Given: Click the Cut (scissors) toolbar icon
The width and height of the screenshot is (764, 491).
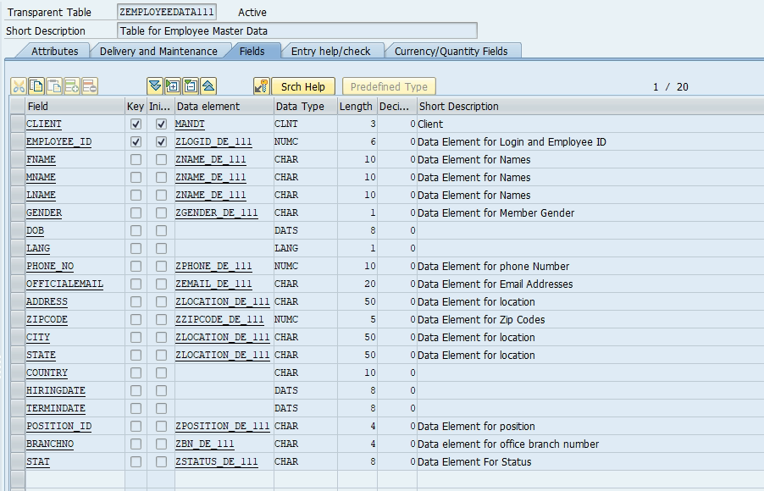Looking at the screenshot, I should click(19, 86).
